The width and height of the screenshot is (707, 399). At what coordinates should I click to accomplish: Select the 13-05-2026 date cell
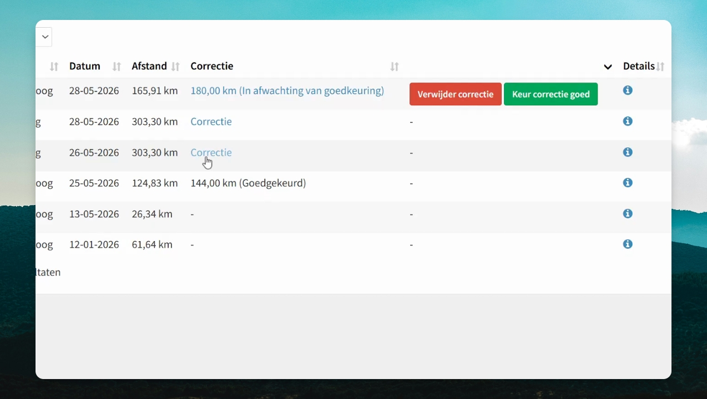(x=94, y=214)
